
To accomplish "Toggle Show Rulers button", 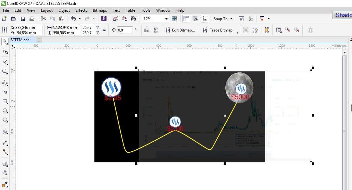I will pos(186,19).
